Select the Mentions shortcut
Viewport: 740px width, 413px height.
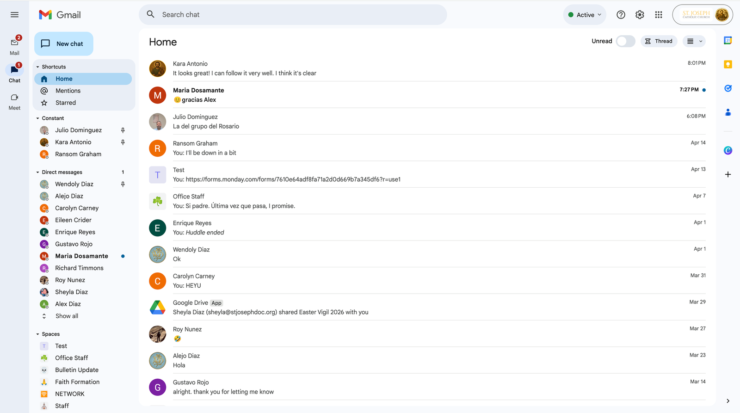83,91
